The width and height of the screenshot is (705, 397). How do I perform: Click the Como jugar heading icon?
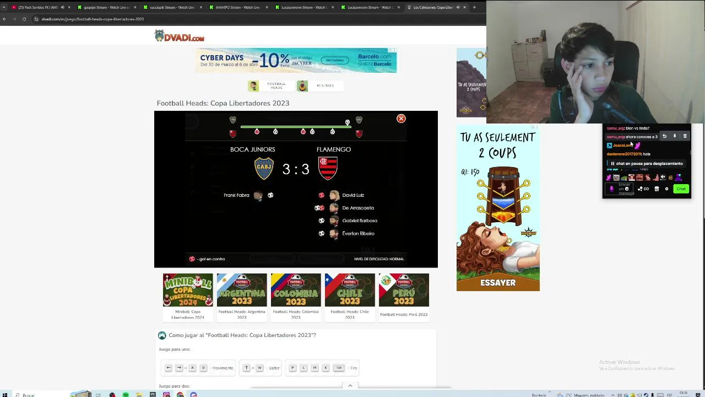[x=162, y=335]
